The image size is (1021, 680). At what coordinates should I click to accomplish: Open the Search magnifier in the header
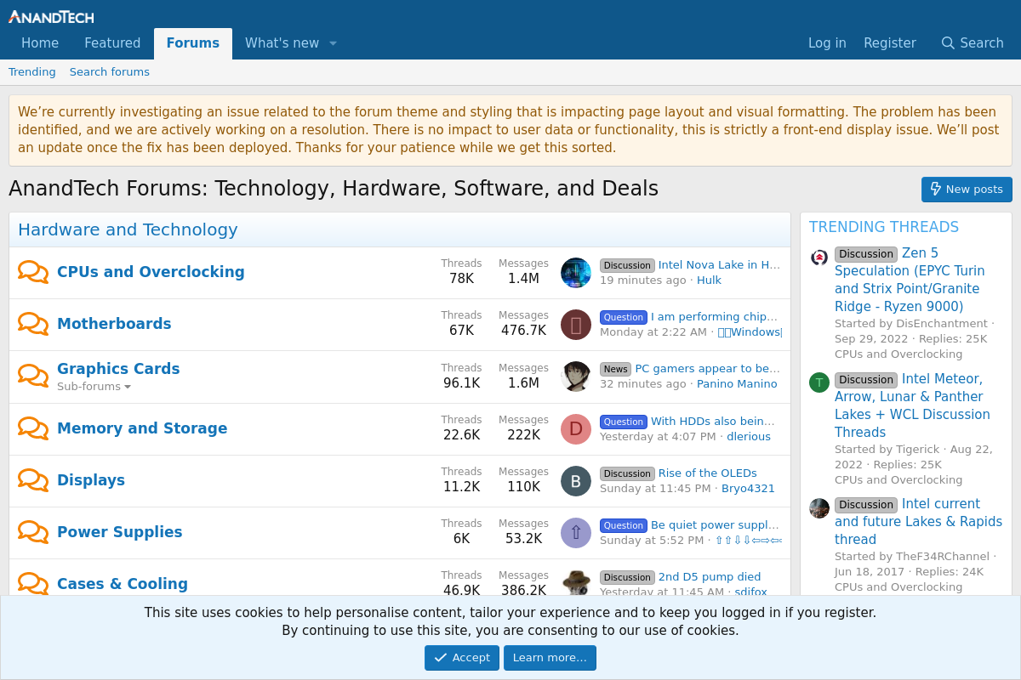(948, 43)
